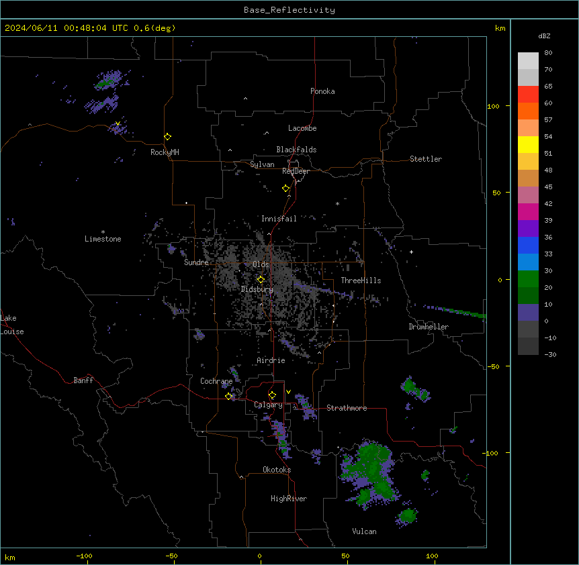Viewport: 579px width, 565px height.
Task: Click the Ponoka city label
Action: pos(322,91)
